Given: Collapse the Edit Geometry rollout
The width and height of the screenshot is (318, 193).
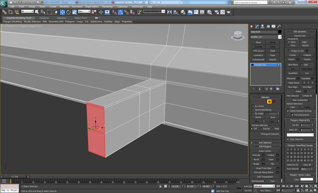Looking at the screenshot, I should (x=300, y=32).
